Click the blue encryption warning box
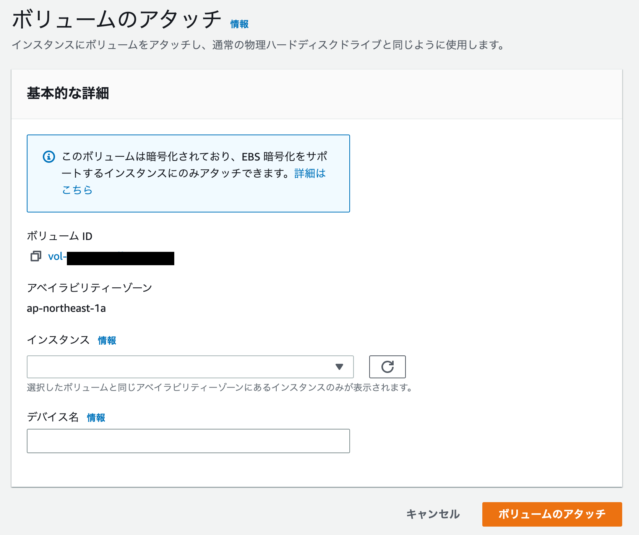Image resolution: width=639 pixels, height=535 pixels. click(x=188, y=173)
